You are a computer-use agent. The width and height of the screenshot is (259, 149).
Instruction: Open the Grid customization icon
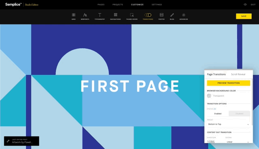(74, 15)
